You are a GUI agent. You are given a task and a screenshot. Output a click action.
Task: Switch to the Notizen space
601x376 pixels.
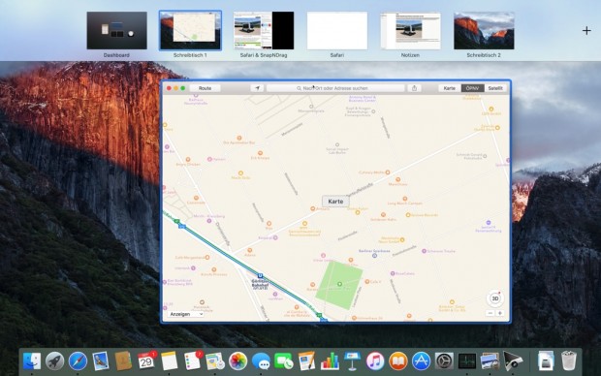[410, 30]
